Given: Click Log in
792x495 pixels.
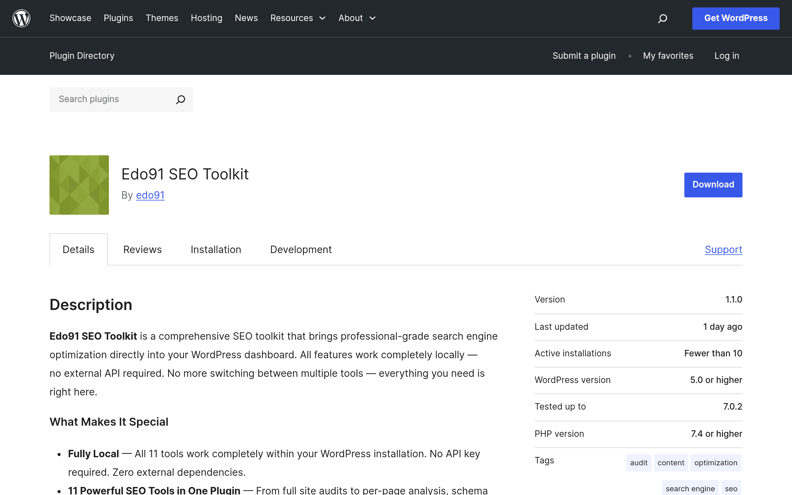Looking at the screenshot, I should click(x=727, y=56).
